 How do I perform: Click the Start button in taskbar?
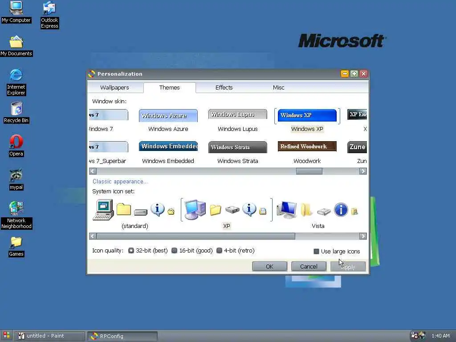coord(6,336)
